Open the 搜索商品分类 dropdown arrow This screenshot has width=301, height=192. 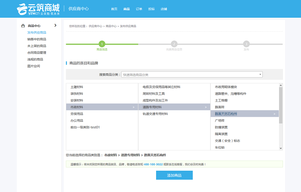coord(260,75)
